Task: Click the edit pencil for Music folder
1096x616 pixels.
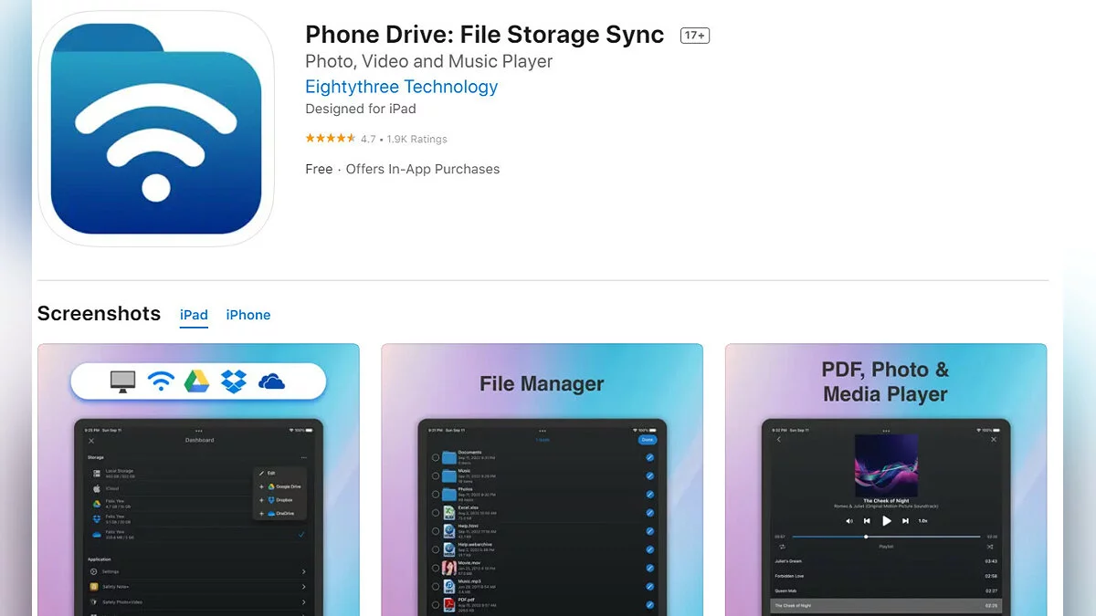Action: pyautogui.click(x=650, y=476)
